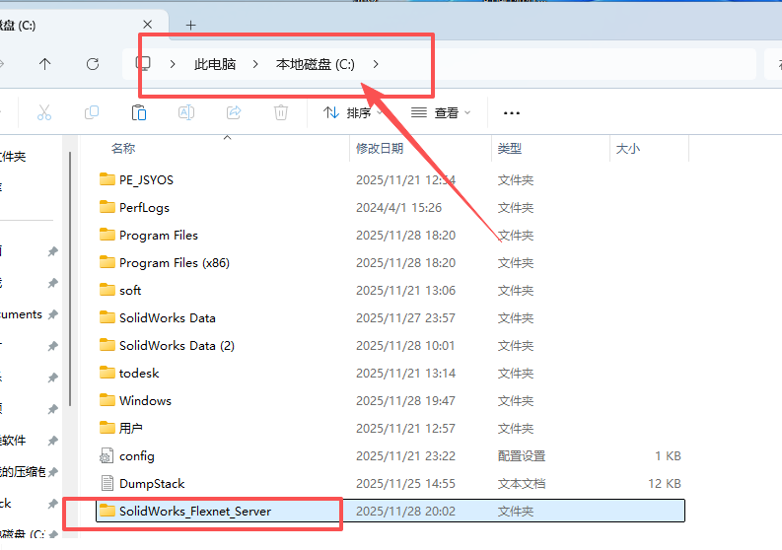The image size is (782, 550).
Task: Open the 查看 view dropdown
Action: pos(441,113)
